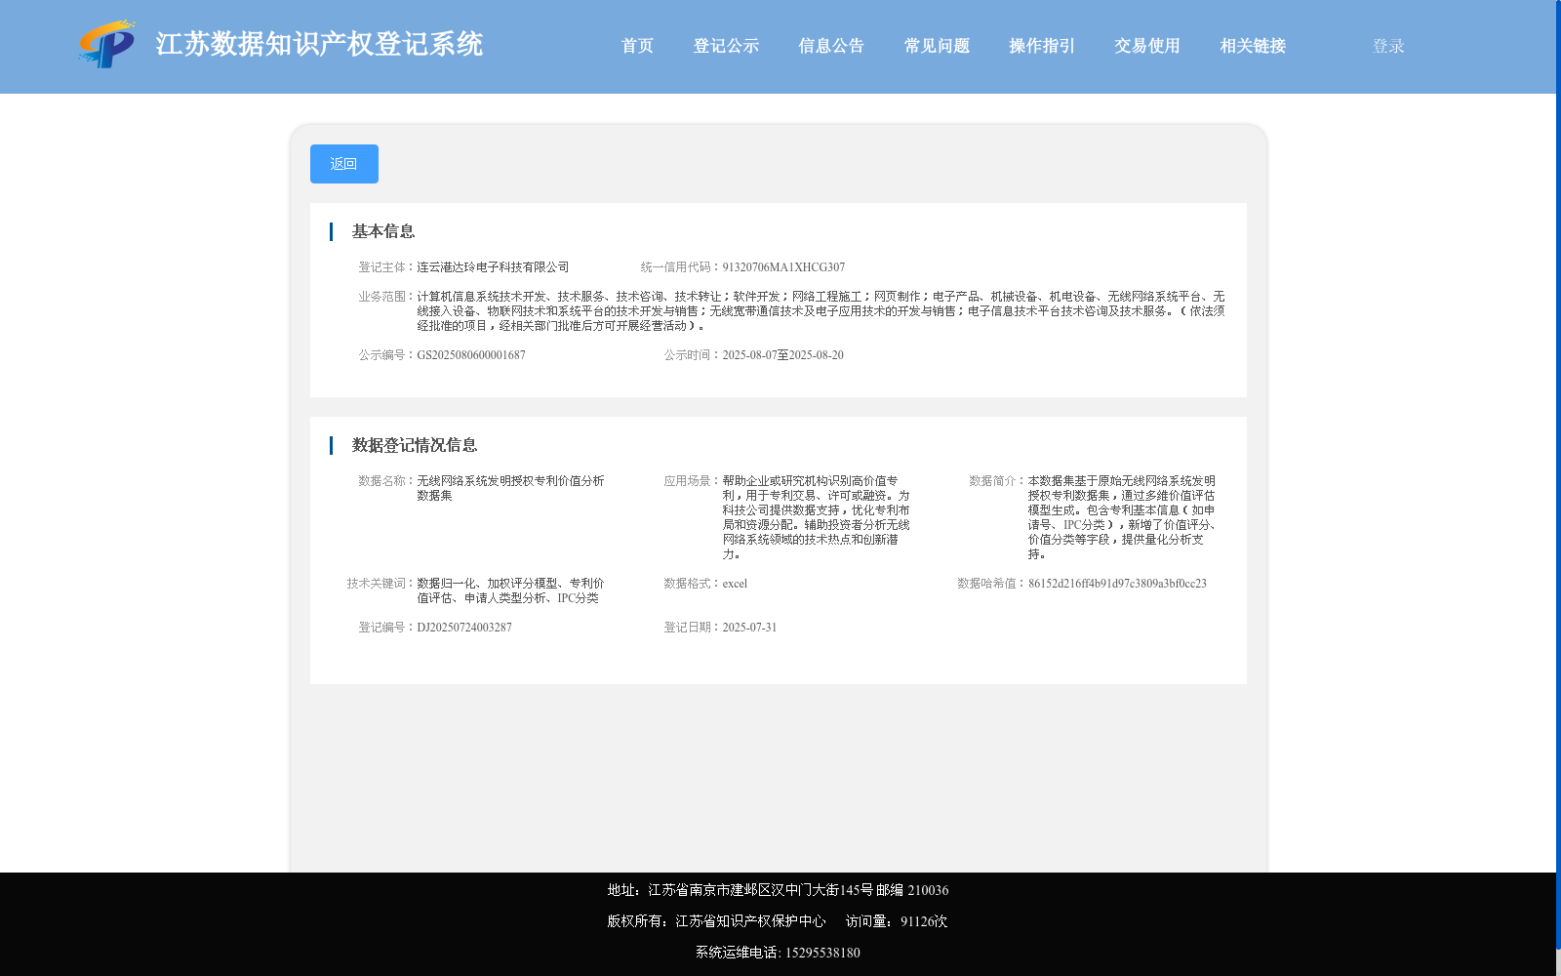This screenshot has height=976, width=1561.
Task: Go to 信息公告 in the navigation bar
Action: tap(831, 46)
